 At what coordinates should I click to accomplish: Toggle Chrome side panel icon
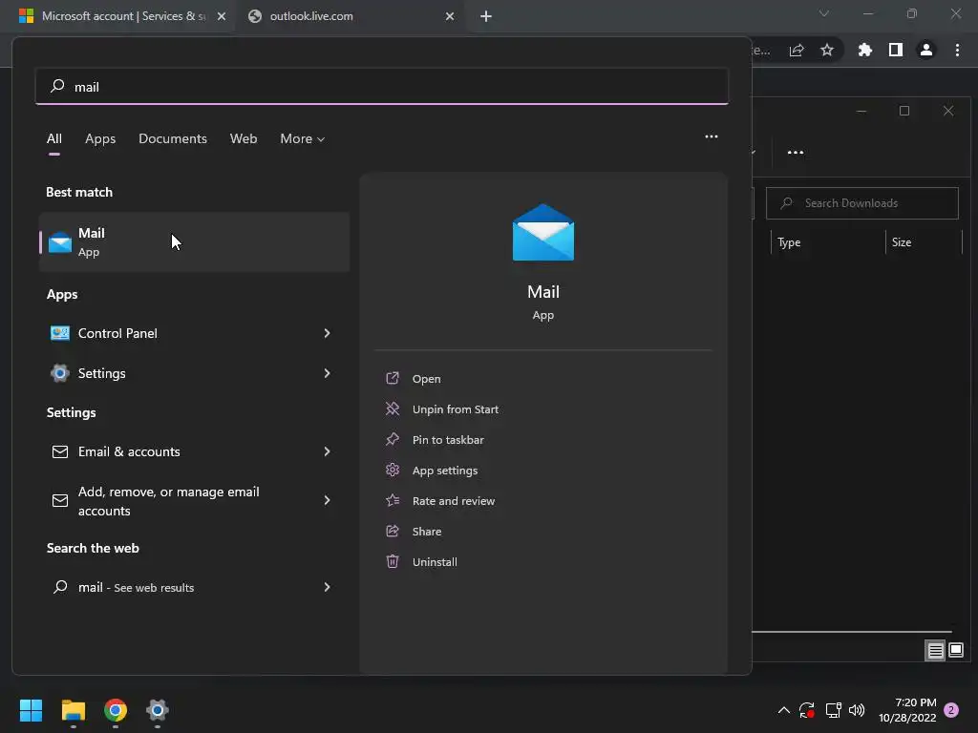point(896,50)
